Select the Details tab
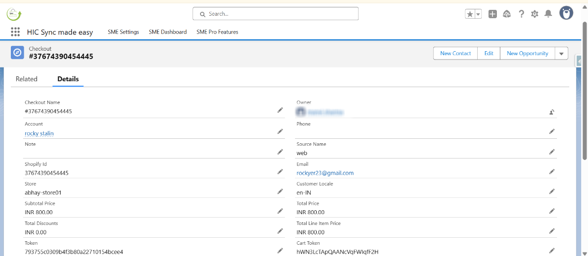This screenshot has width=588, height=256. point(68,79)
